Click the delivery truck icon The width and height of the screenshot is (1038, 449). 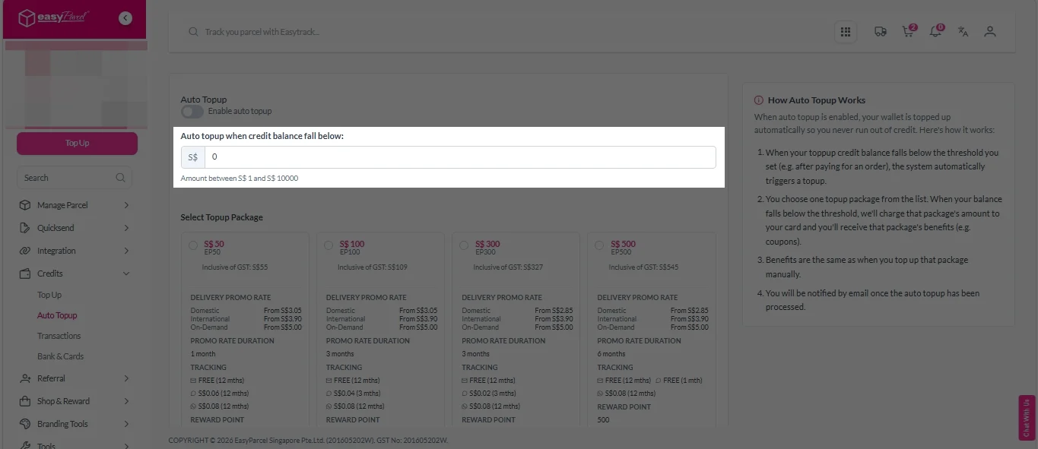[881, 32]
